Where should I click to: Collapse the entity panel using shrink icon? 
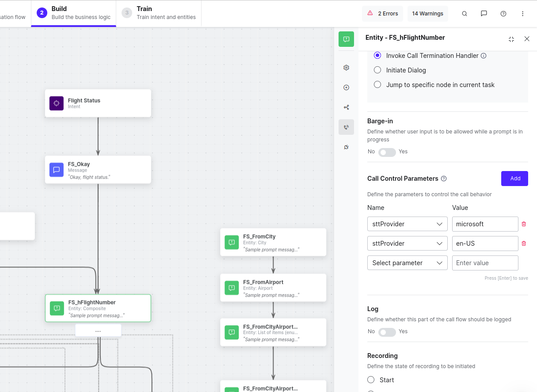pyautogui.click(x=511, y=39)
